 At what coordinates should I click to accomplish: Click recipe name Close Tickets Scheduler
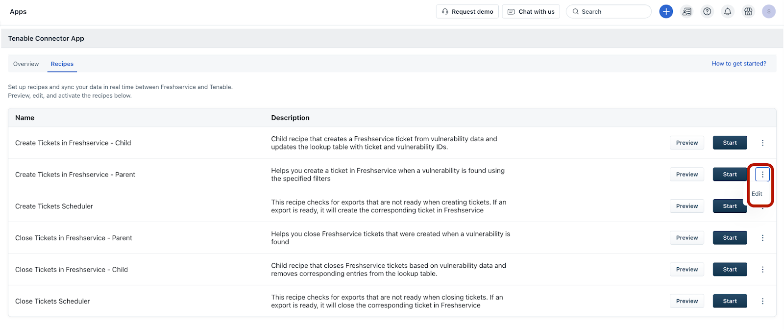click(52, 301)
